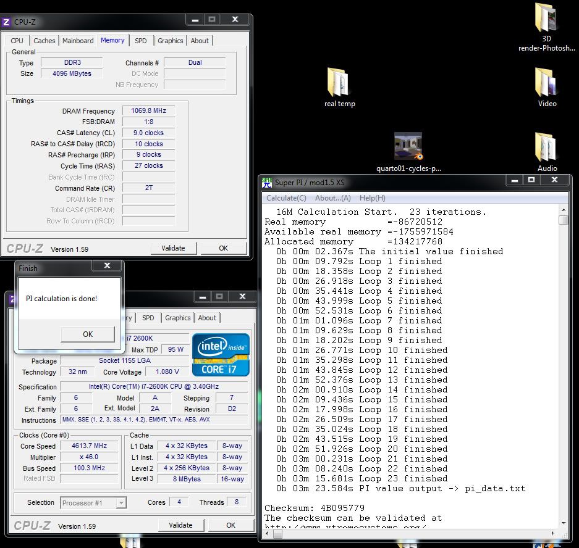Viewport: 579px width, 548px height.
Task: Click the Intel Core i7 logo badge
Action: 221,354
